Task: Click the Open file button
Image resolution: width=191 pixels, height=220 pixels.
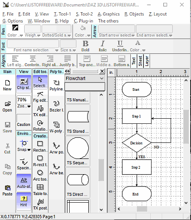Action: (x=7, y=106)
